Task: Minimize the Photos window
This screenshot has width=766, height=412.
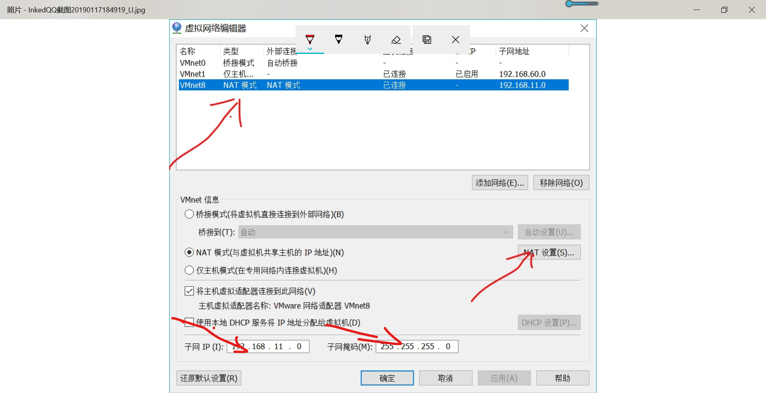Action: 697,10
